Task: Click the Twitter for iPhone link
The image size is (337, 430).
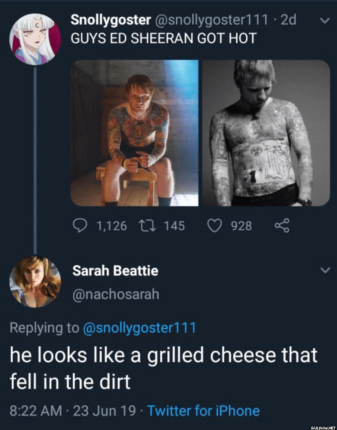Action: (204, 411)
